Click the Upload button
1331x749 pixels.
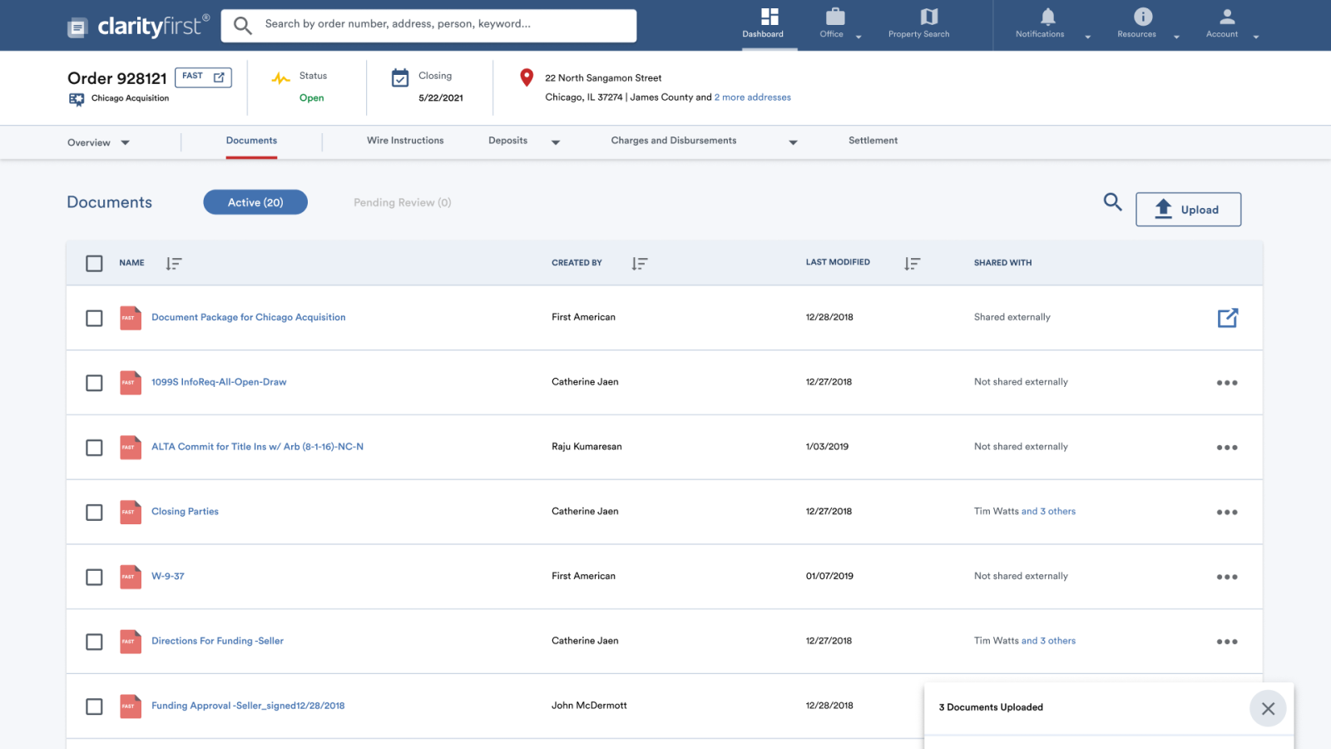tap(1188, 209)
